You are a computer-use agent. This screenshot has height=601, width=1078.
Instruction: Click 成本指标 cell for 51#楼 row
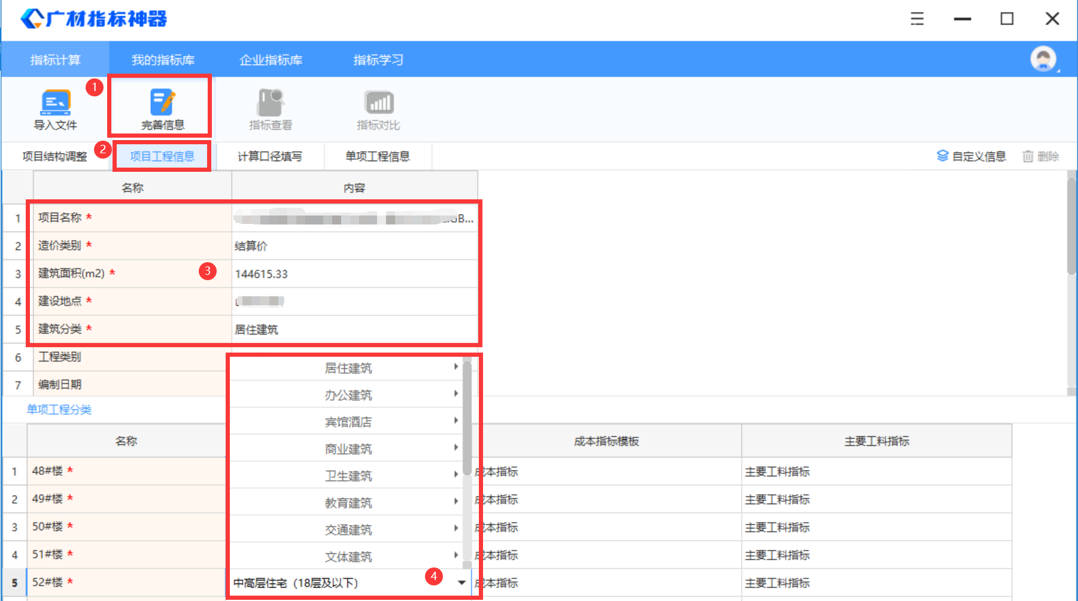606,555
